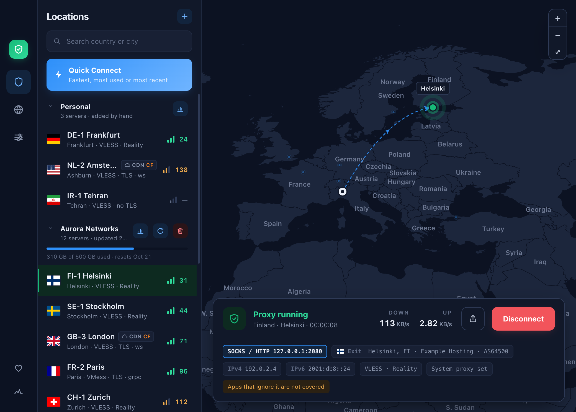Run latency test for Personal group
The image size is (576, 412).
[180, 109]
